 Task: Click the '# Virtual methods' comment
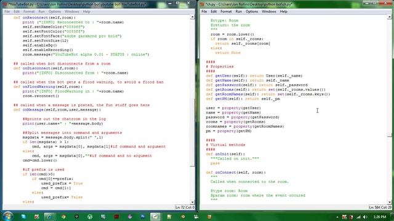click(225, 145)
